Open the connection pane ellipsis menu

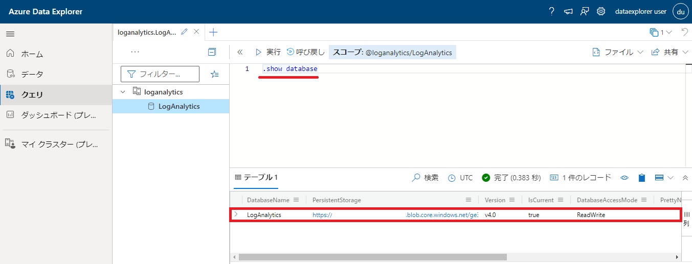[135, 52]
